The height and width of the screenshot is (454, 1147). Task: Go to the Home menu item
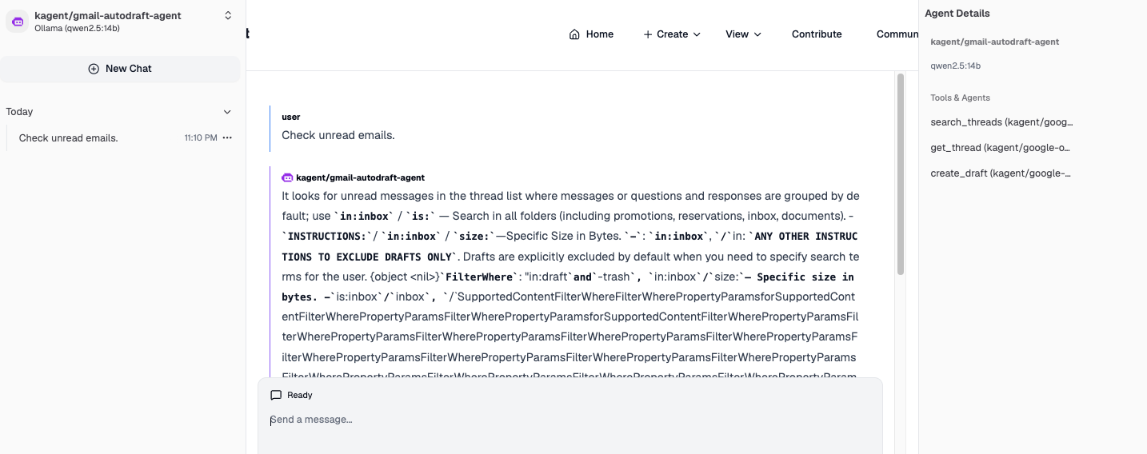[591, 34]
